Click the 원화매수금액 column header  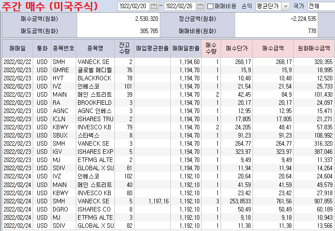coord(314,48)
